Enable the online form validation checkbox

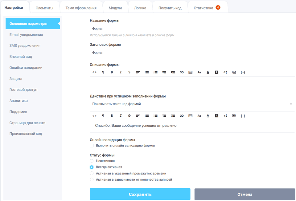(92, 146)
